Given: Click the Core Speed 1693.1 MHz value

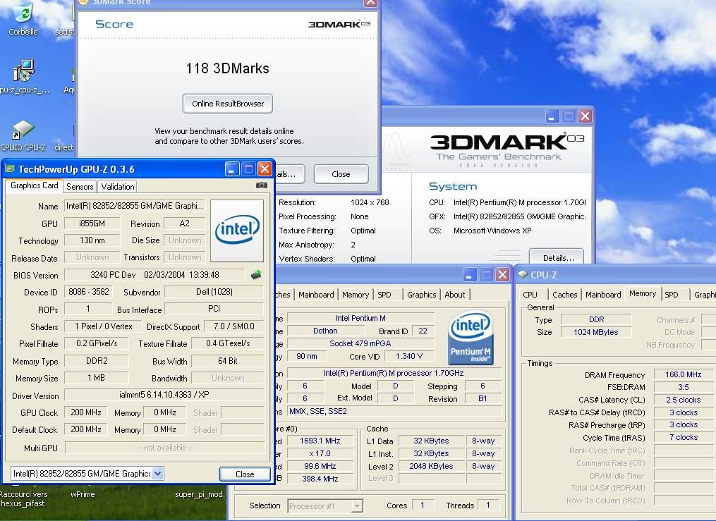Looking at the screenshot, I should (x=320, y=441).
